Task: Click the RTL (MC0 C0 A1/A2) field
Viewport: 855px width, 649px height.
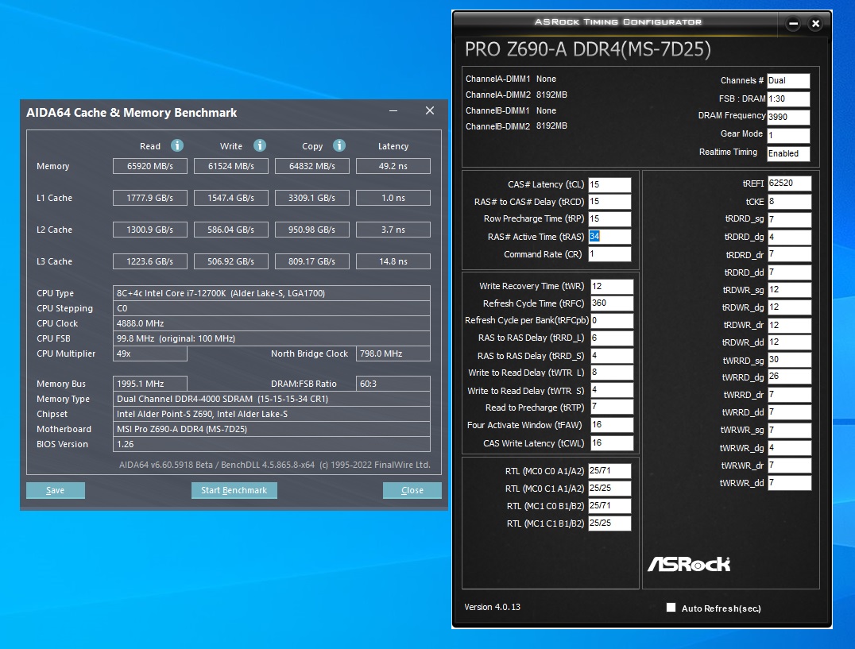Action: (609, 471)
